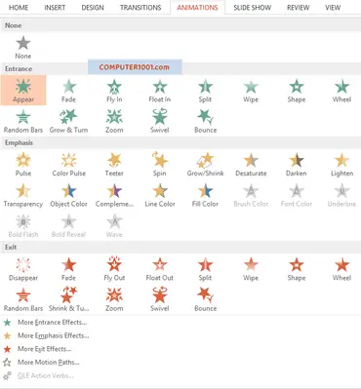Apply the Object Color emphasis effect

(x=68, y=195)
